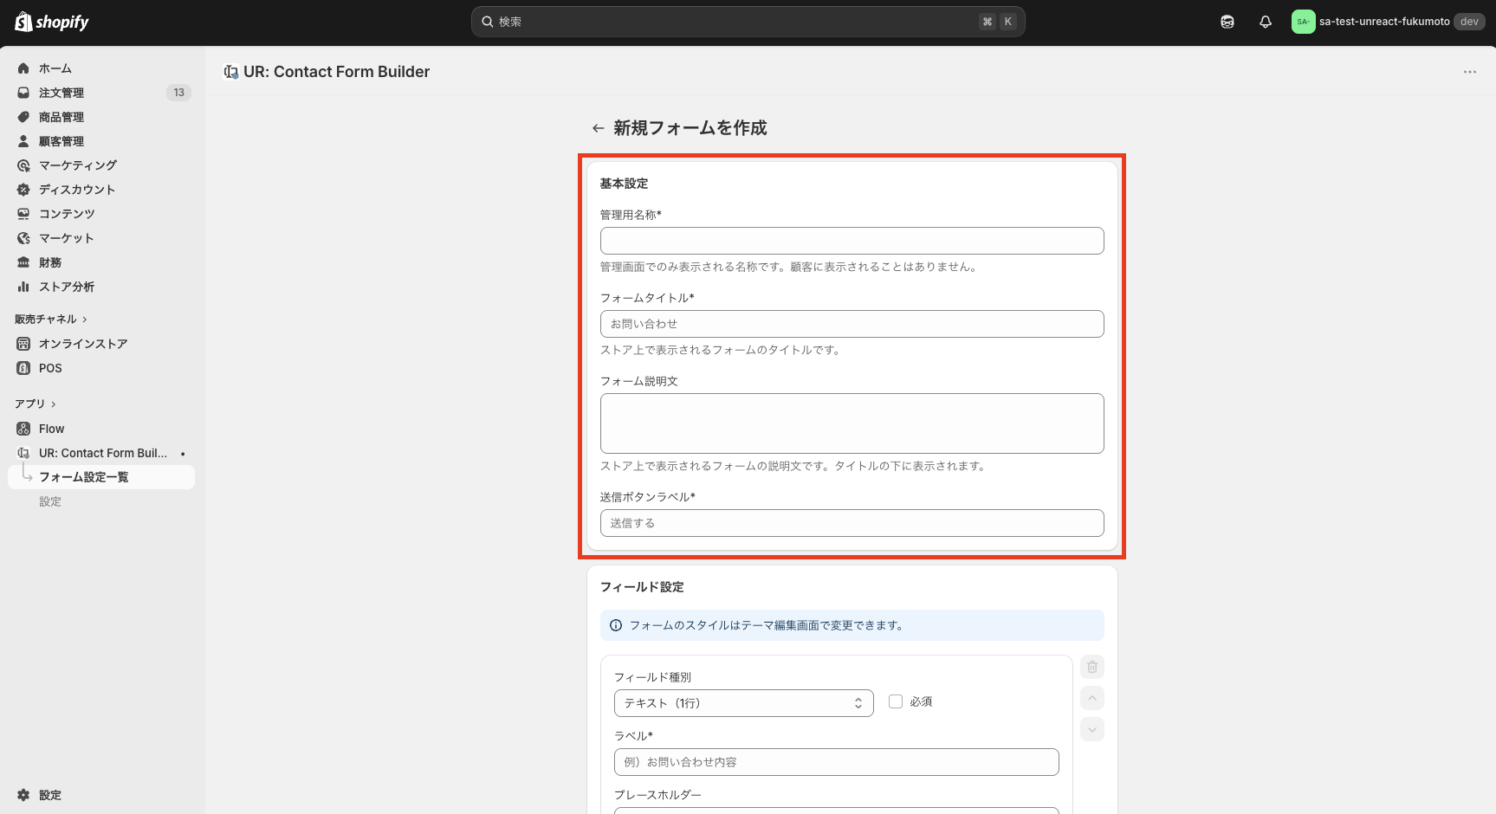1496x814 pixels.
Task: Click the フィールド設定 heading
Action: pos(642,587)
